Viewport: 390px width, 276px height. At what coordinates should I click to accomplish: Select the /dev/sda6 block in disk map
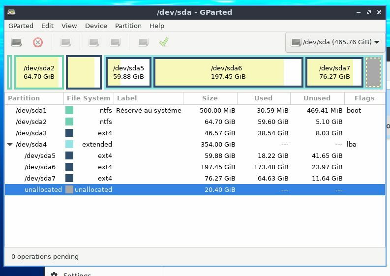(x=226, y=72)
